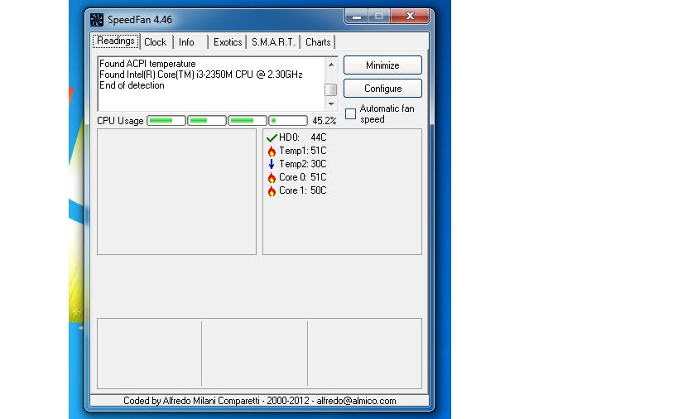
Task: Click the flame icon beside Core 1
Action: click(272, 190)
